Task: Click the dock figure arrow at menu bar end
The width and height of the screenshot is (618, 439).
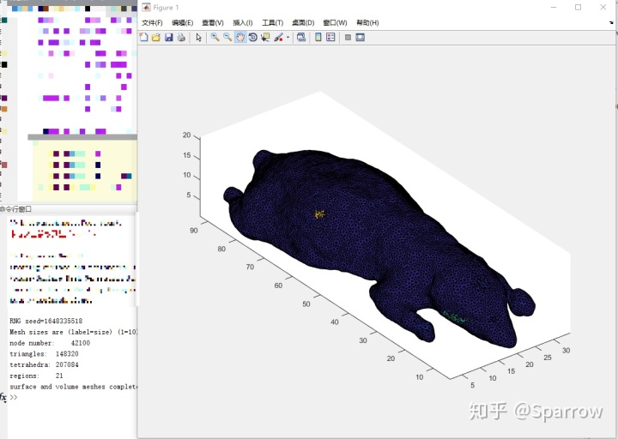Action: 611,23
